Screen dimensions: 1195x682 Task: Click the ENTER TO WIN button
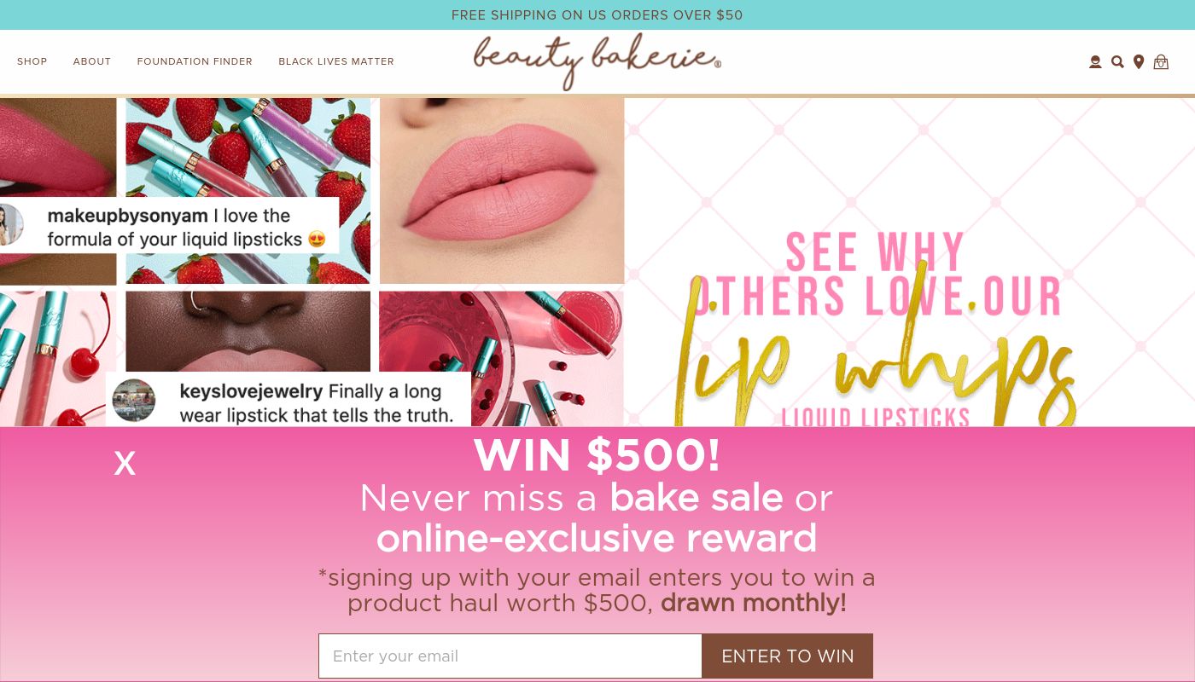tap(787, 656)
